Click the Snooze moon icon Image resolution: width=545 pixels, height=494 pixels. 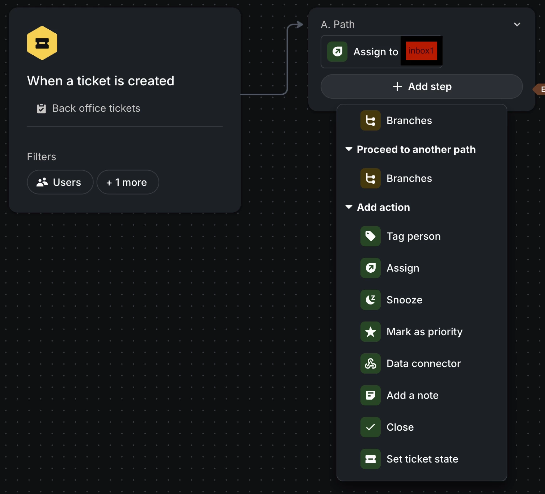pos(370,300)
